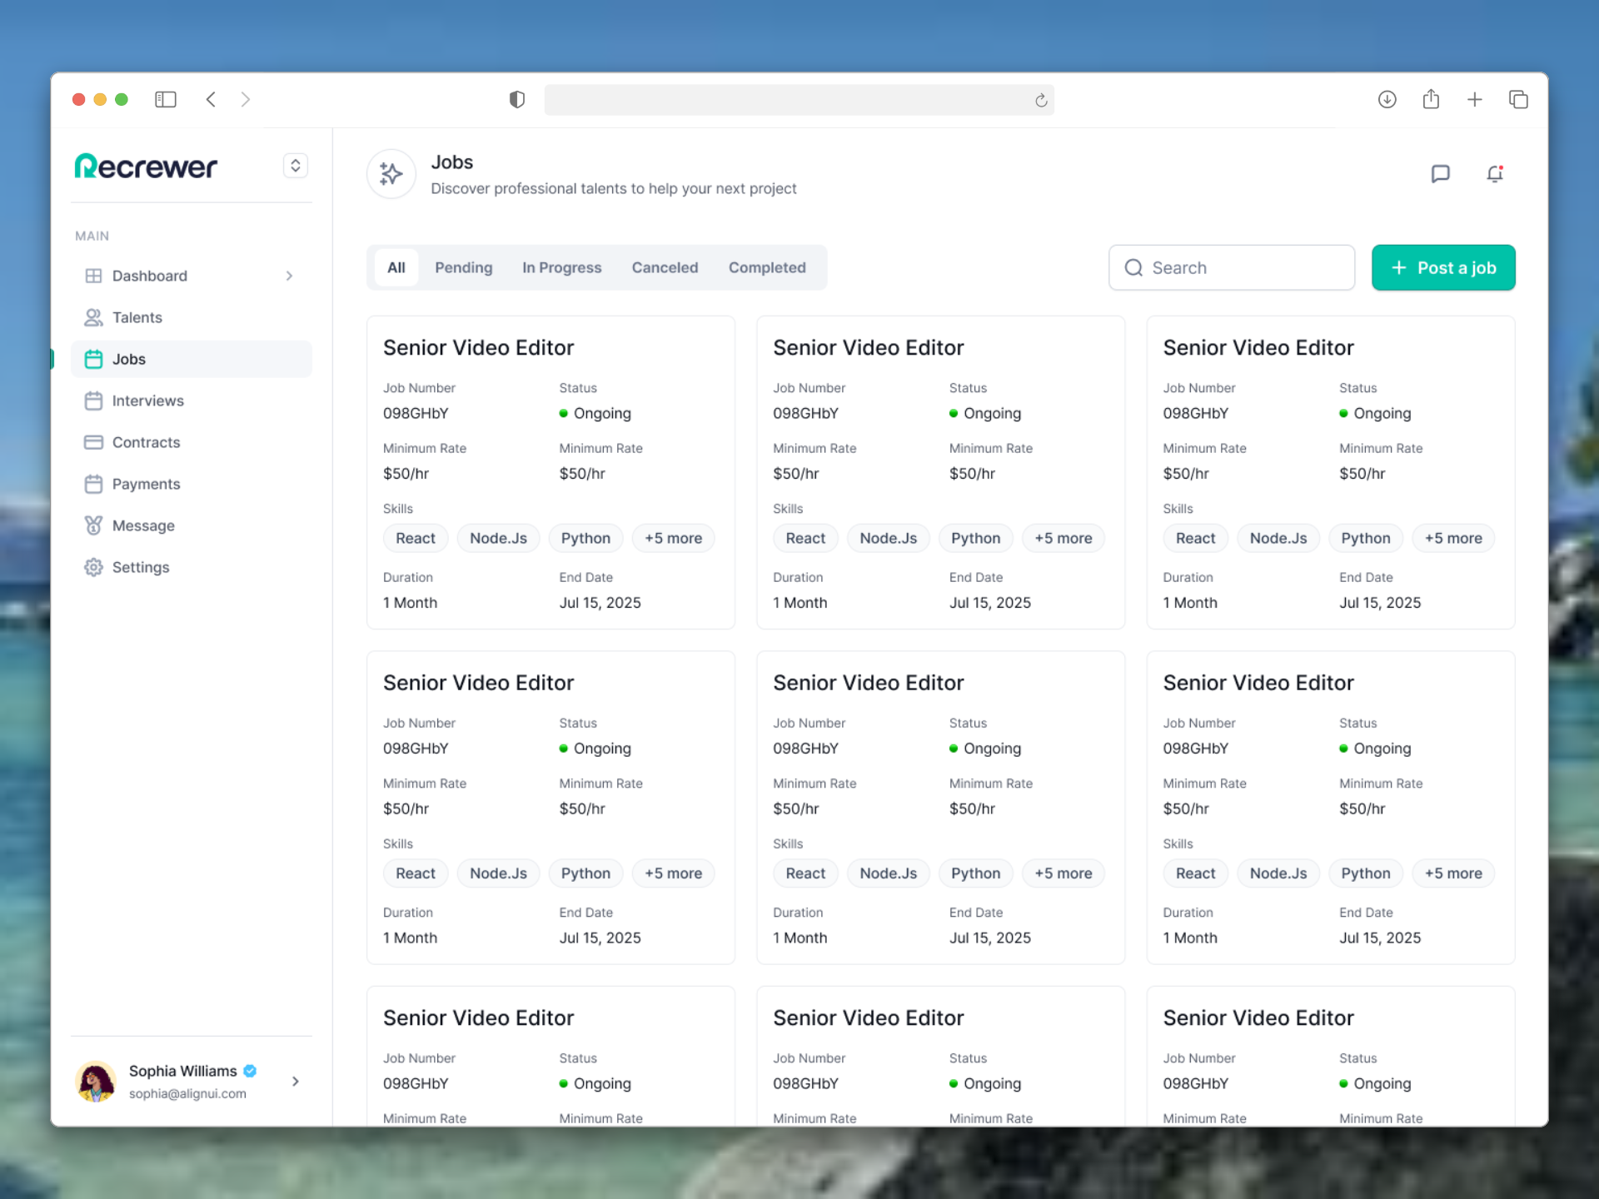This screenshot has width=1599, height=1199.
Task: Click the privacy shield icon
Action: 517,100
